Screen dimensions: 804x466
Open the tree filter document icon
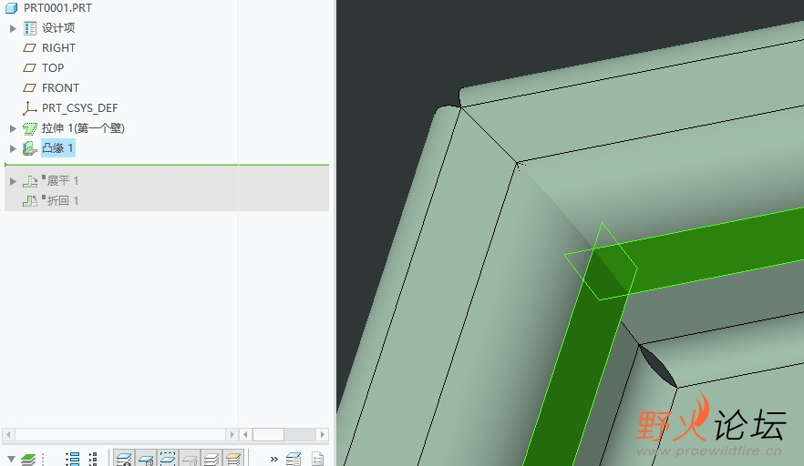click(317, 459)
